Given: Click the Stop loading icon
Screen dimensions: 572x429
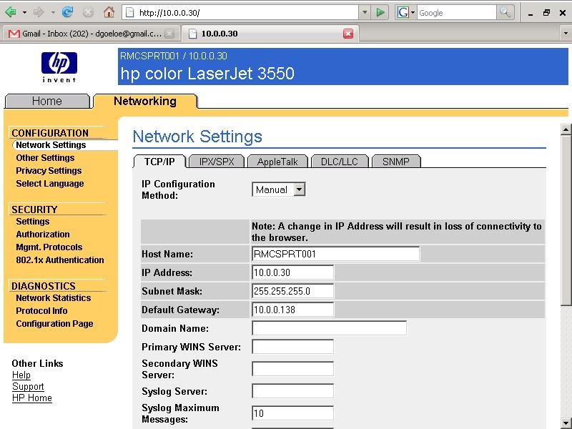Looking at the screenshot, I should 88,12.
